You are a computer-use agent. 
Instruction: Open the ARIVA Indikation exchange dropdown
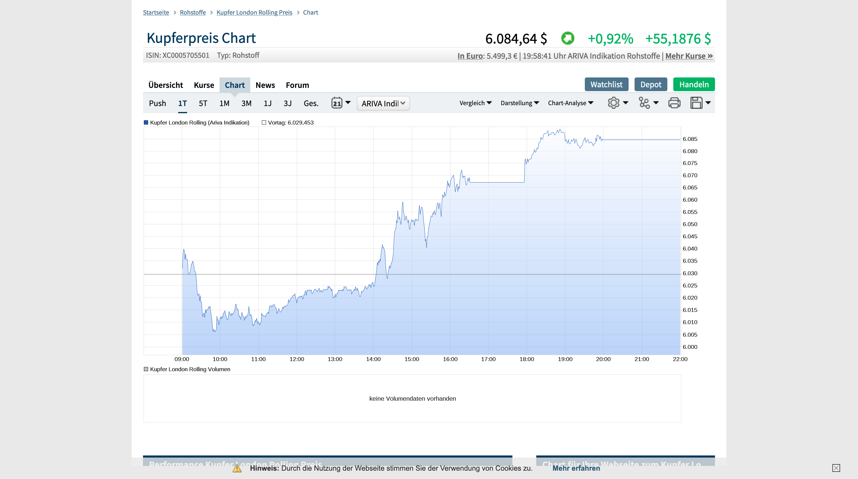point(383,103)
